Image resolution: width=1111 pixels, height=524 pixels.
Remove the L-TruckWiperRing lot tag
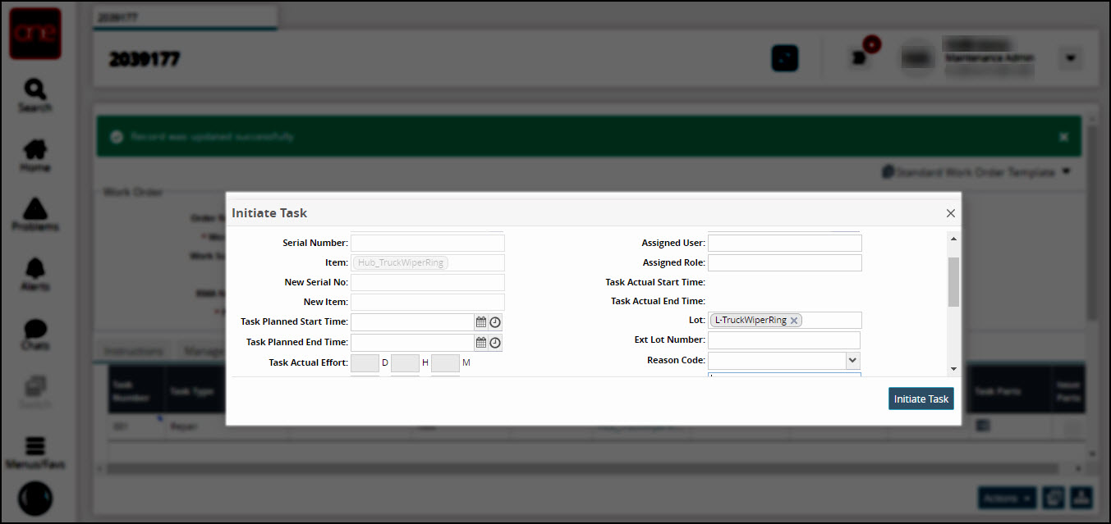(794, 321)
